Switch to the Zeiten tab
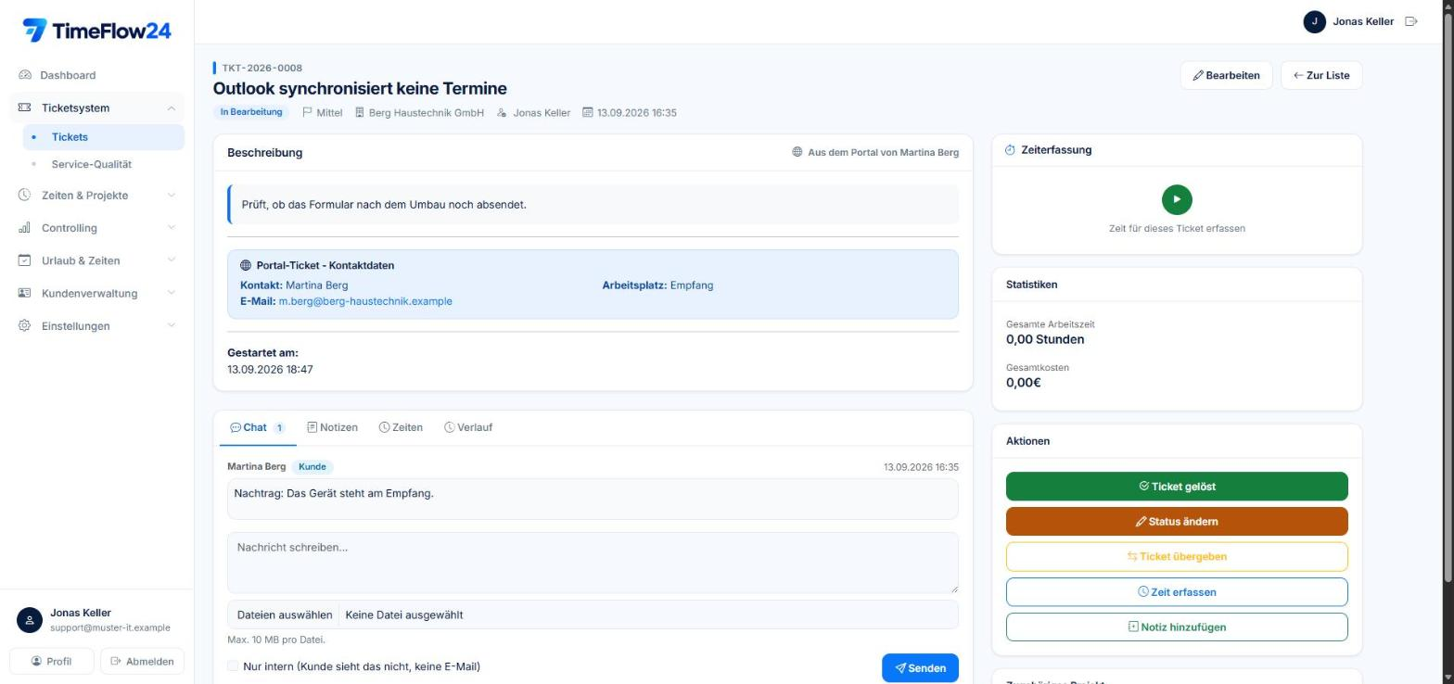Viewport: 1454px width, 684px height. 401,427
